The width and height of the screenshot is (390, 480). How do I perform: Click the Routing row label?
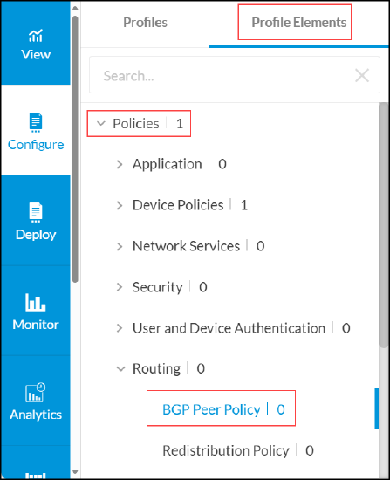pyautogui.click(x=156, y=368)
